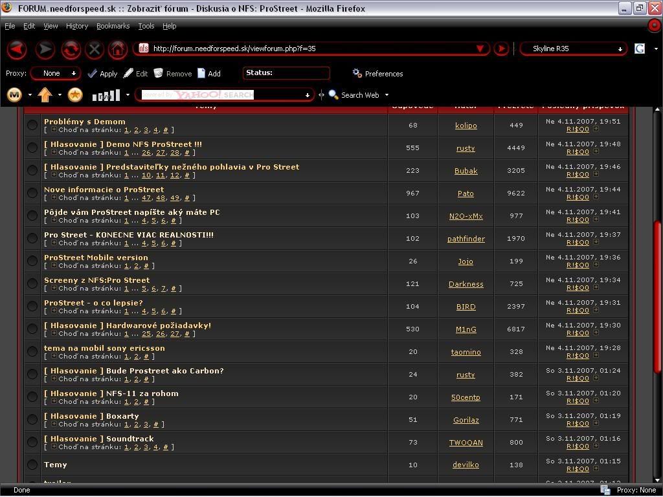Image resolution: width=663 pixels, height=497 pixels.
Task: Open the tema na mobil sony ericsson topic
Action: point(104,348)
